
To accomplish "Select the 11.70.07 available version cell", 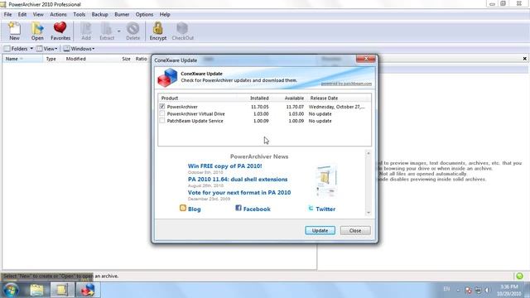I will pyautogui.click(x=295, y=107).
